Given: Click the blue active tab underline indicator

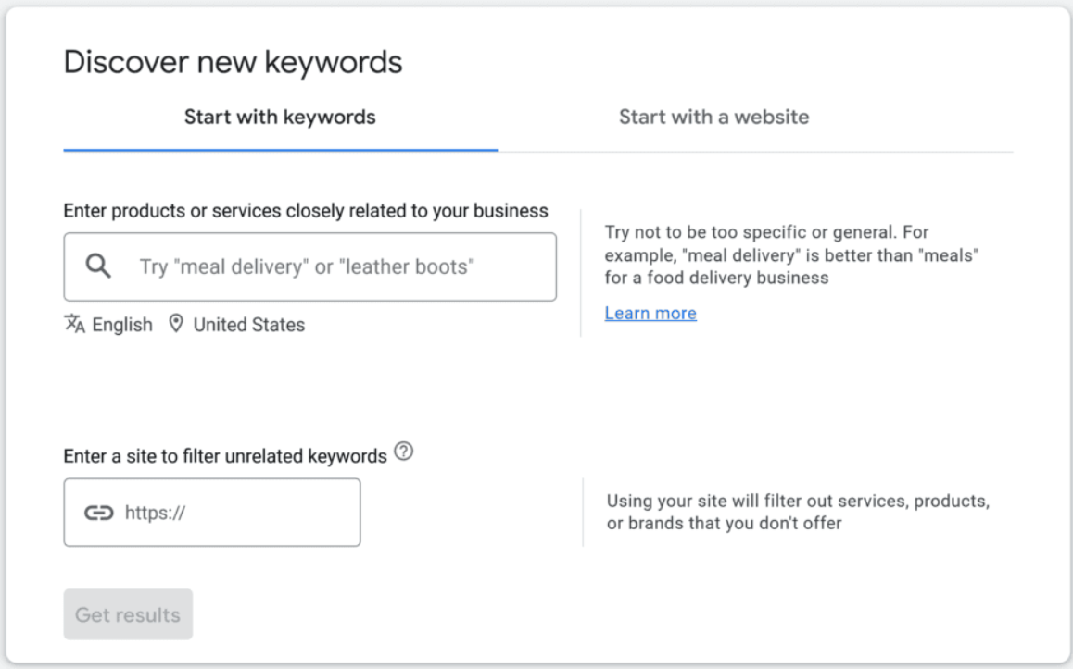Looking at the screenshot, I should pos(280,150).
